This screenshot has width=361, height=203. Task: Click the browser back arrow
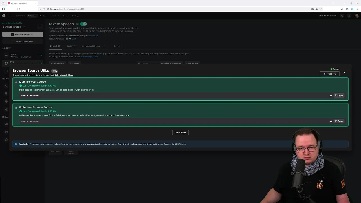click(8, 9)
